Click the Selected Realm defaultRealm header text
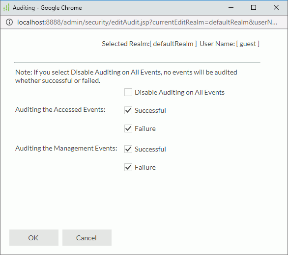Image resolution: width=288 pixels, height=255 pixels. [149, 44]
